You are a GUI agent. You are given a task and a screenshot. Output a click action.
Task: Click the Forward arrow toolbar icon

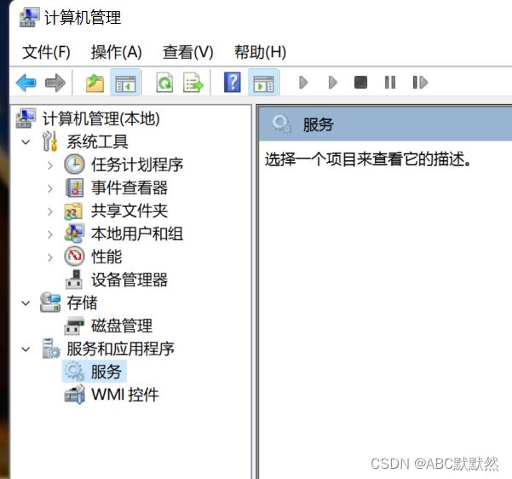55,83
